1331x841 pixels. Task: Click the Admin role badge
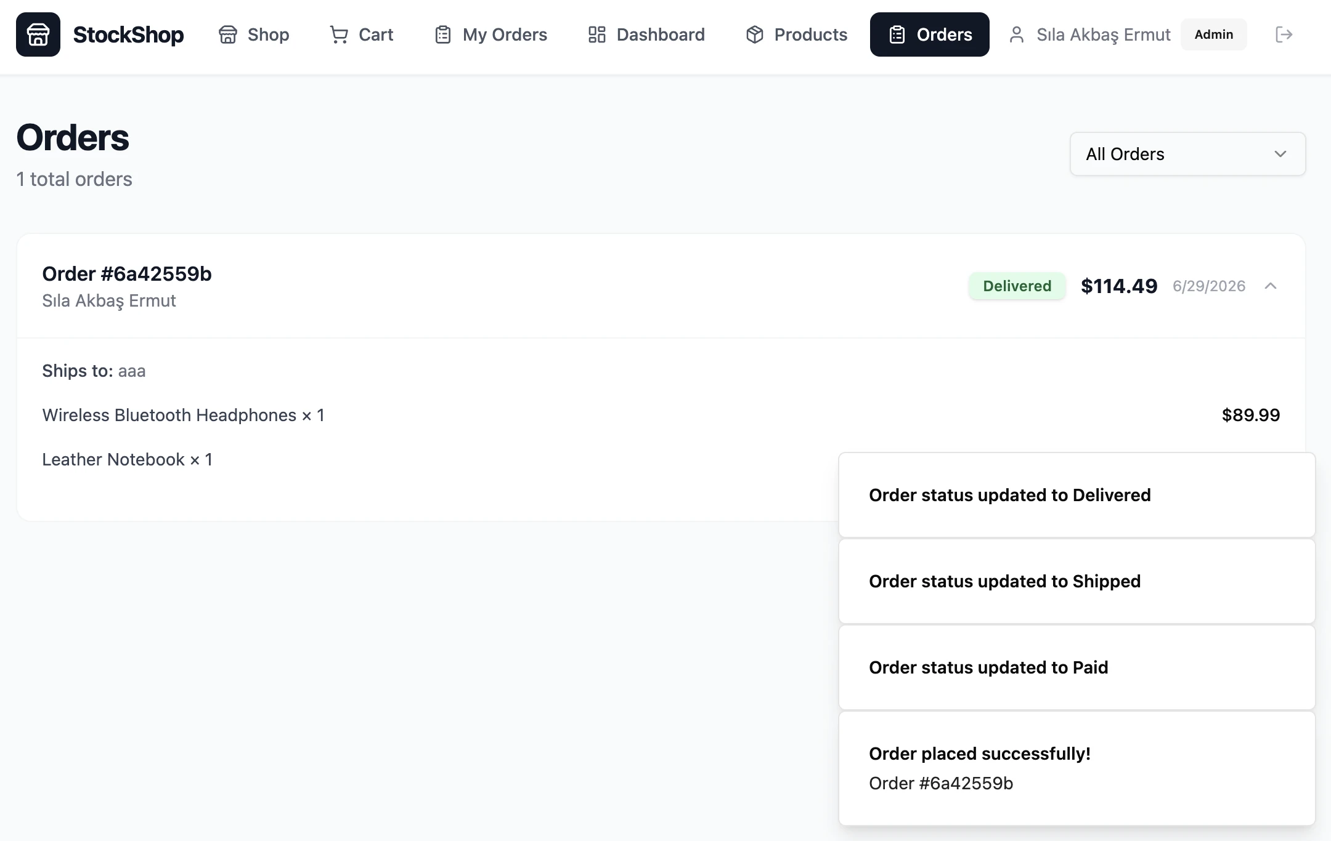tap(1213, 34)
